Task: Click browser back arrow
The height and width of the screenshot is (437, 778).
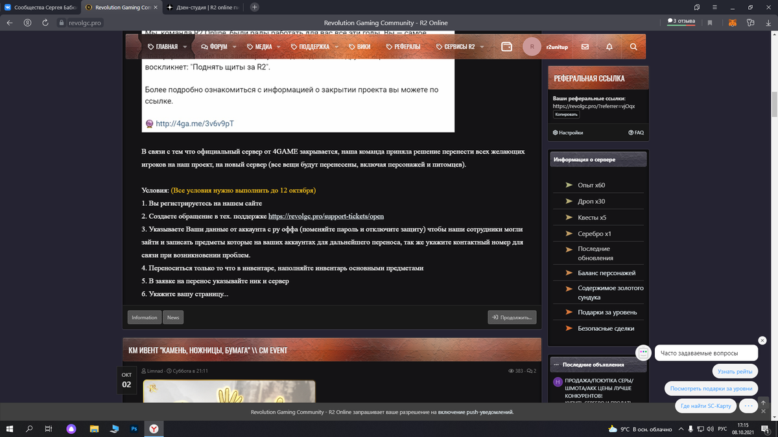Action: (x=10, y=22)
